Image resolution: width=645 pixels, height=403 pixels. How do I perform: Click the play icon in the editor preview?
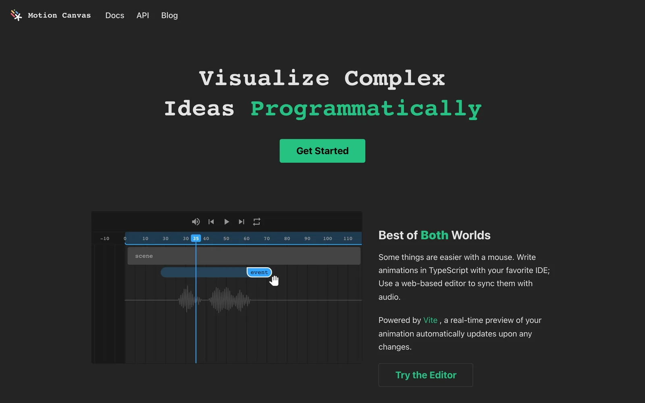(x=227, y=222)
